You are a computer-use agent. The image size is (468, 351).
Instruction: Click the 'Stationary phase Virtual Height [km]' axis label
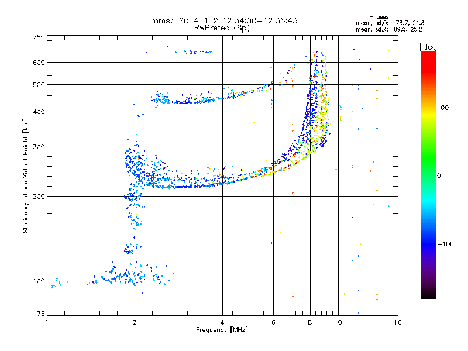26,175
